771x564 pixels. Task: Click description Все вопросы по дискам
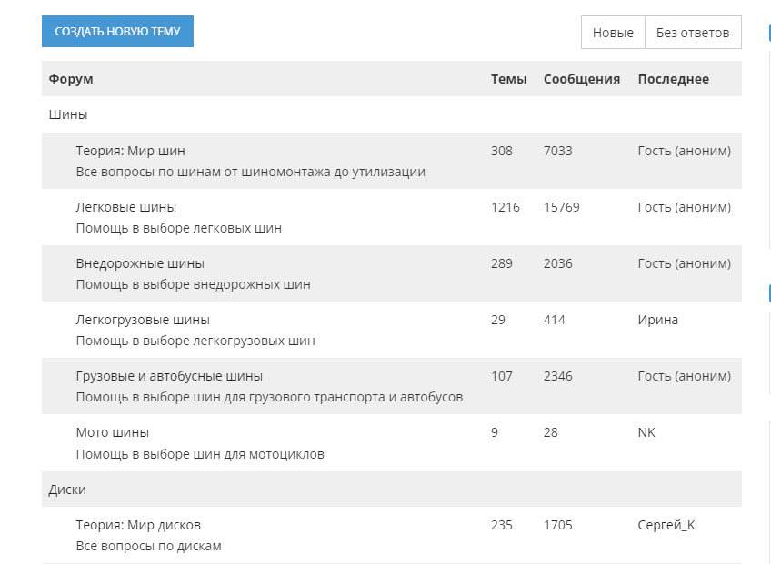[148, 547]
